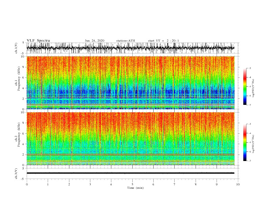Click the "-5" tick on ch.3(V) axis
This screenshot has height=207, width=268.
[x=23, y=179]
